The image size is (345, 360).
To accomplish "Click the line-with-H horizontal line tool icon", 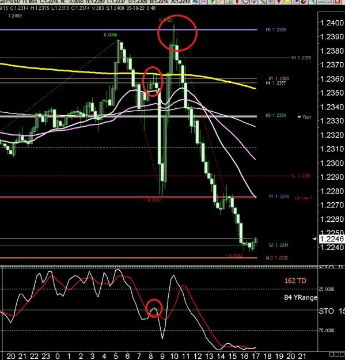I will coord(296,2).
